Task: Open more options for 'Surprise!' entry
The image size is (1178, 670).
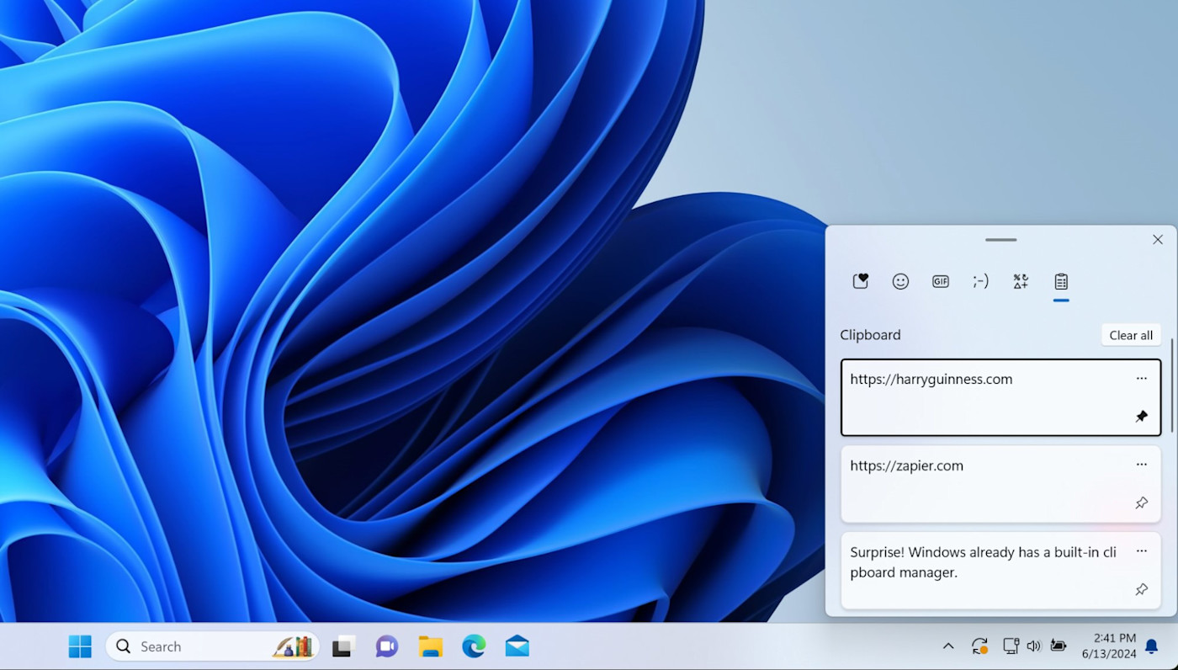Action: [1141, 551]
